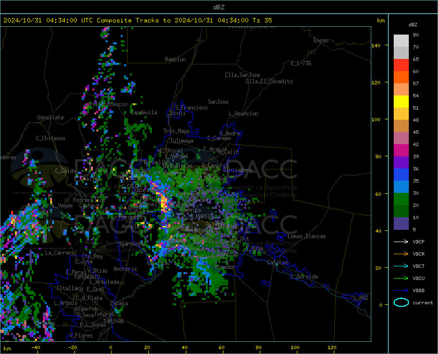Click the 'L_Asuncion' map label
The image size is (438, 354).
243,113
